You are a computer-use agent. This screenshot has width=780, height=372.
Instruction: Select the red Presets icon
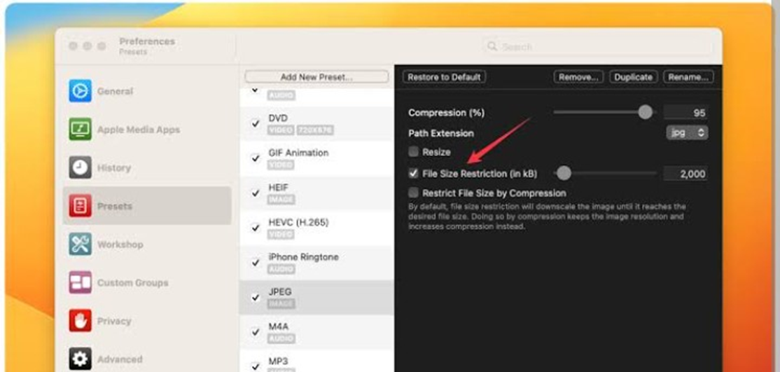(x=80, y=206)
